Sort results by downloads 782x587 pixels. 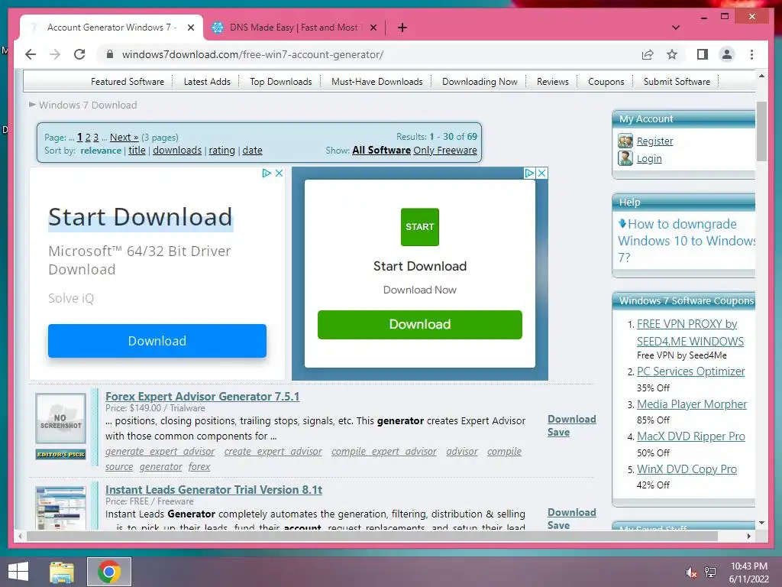pos(177,151)
